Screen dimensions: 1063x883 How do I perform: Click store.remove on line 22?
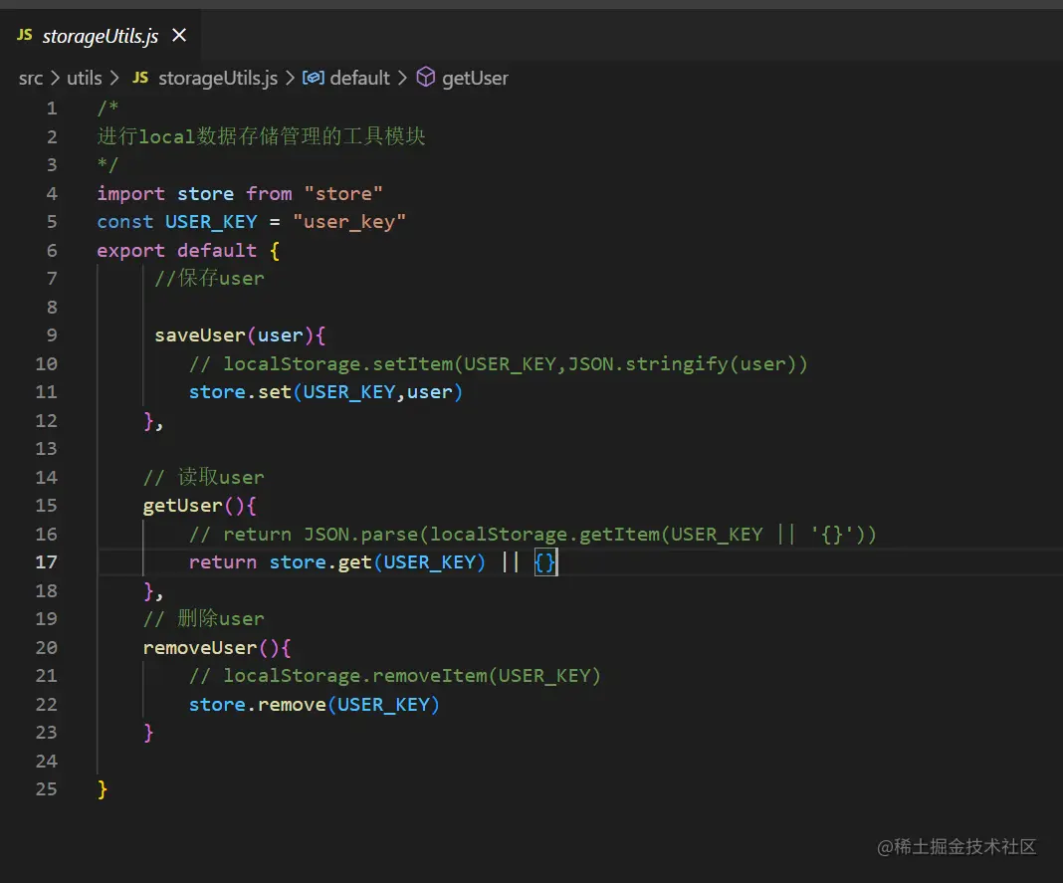258,706
